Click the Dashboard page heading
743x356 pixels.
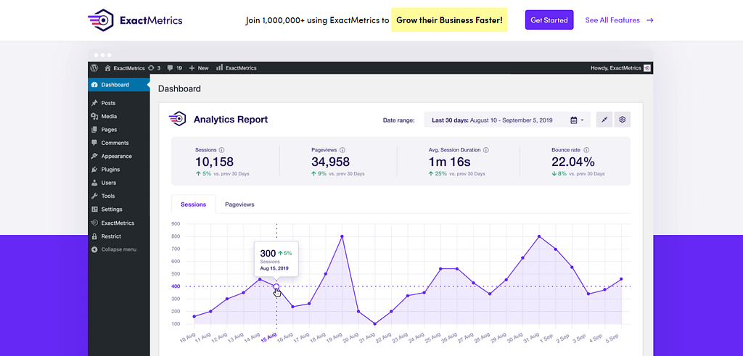(179, 88)
